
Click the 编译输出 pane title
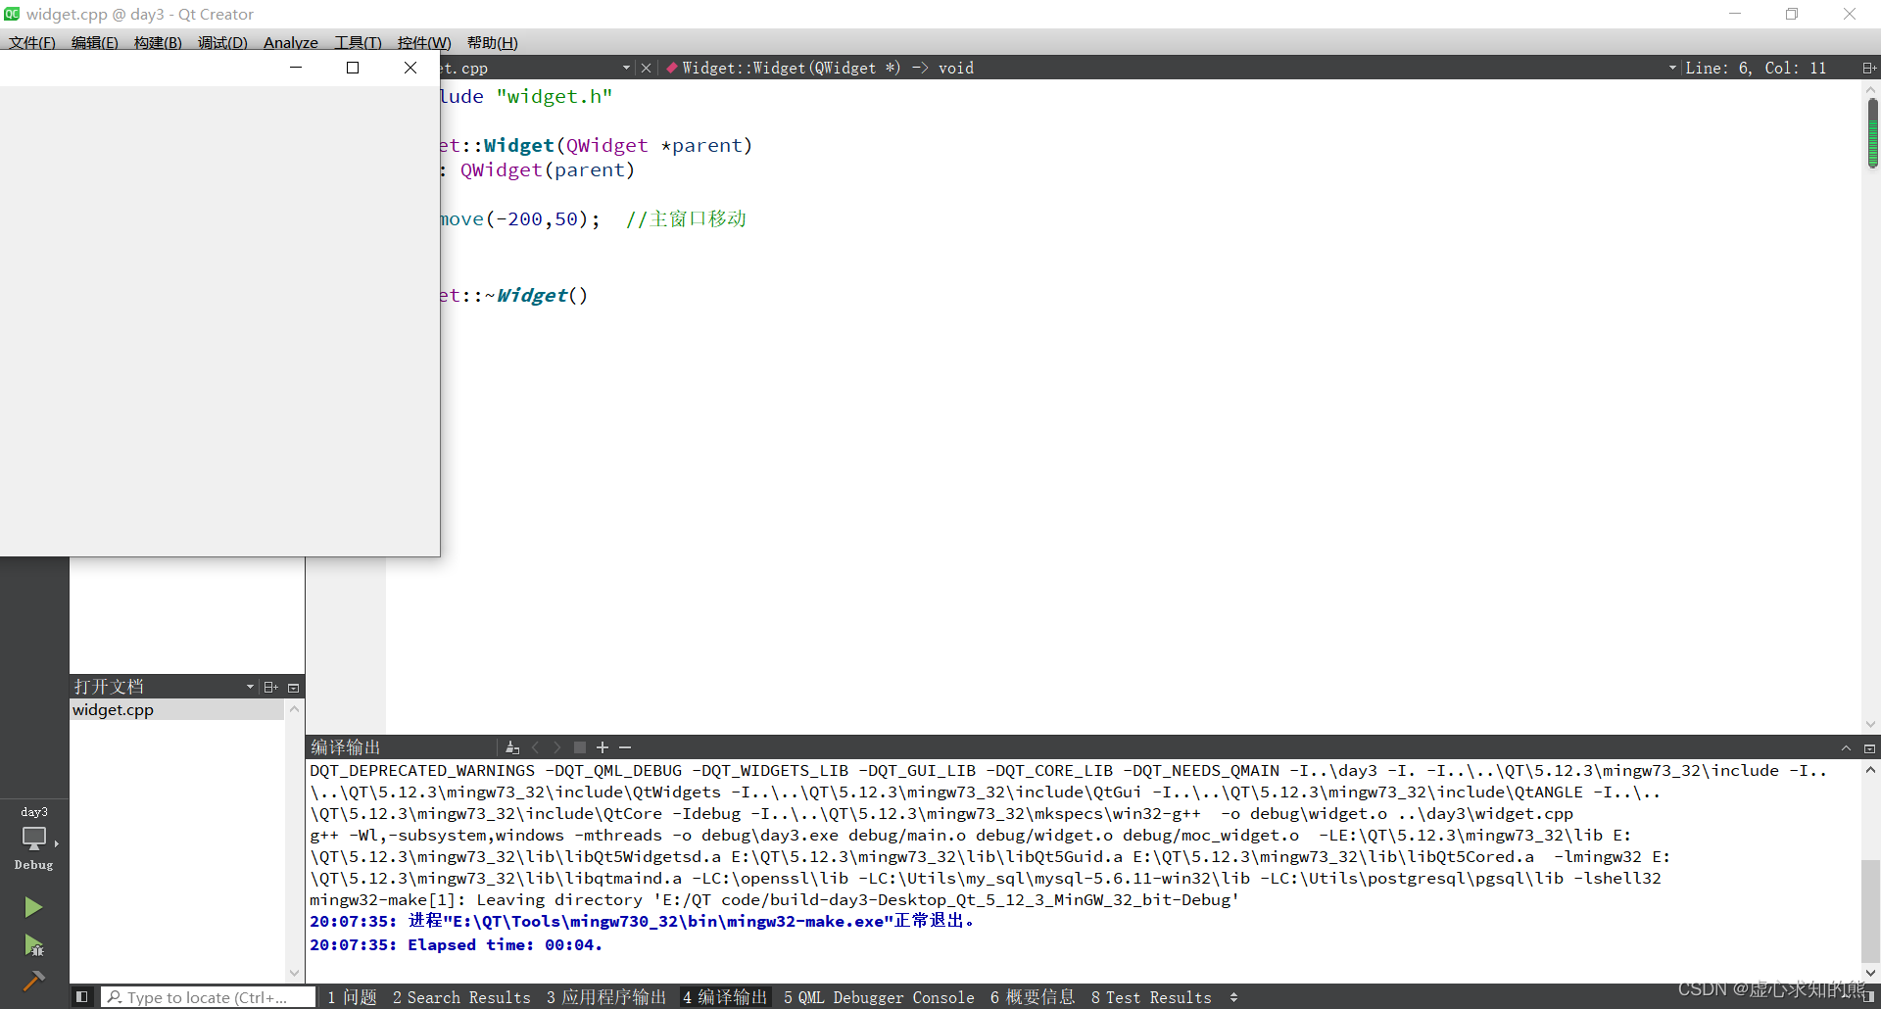(345, 747)
